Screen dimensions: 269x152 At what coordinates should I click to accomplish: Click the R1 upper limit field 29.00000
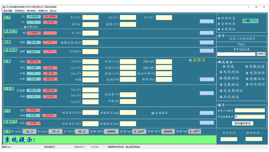tap(50, 17)
